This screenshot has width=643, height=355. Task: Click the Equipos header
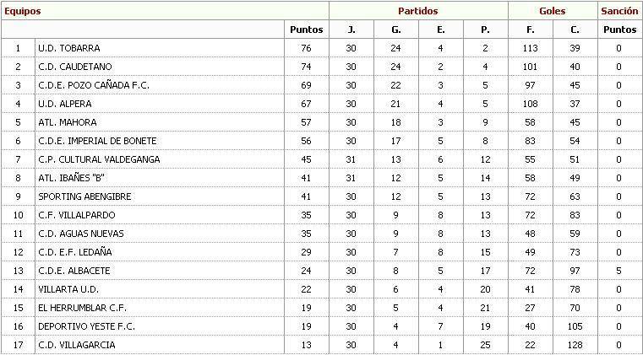click(x=22, y=12)
